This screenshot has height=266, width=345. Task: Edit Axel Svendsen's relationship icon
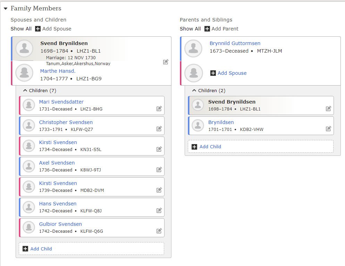tap(159, 169)
